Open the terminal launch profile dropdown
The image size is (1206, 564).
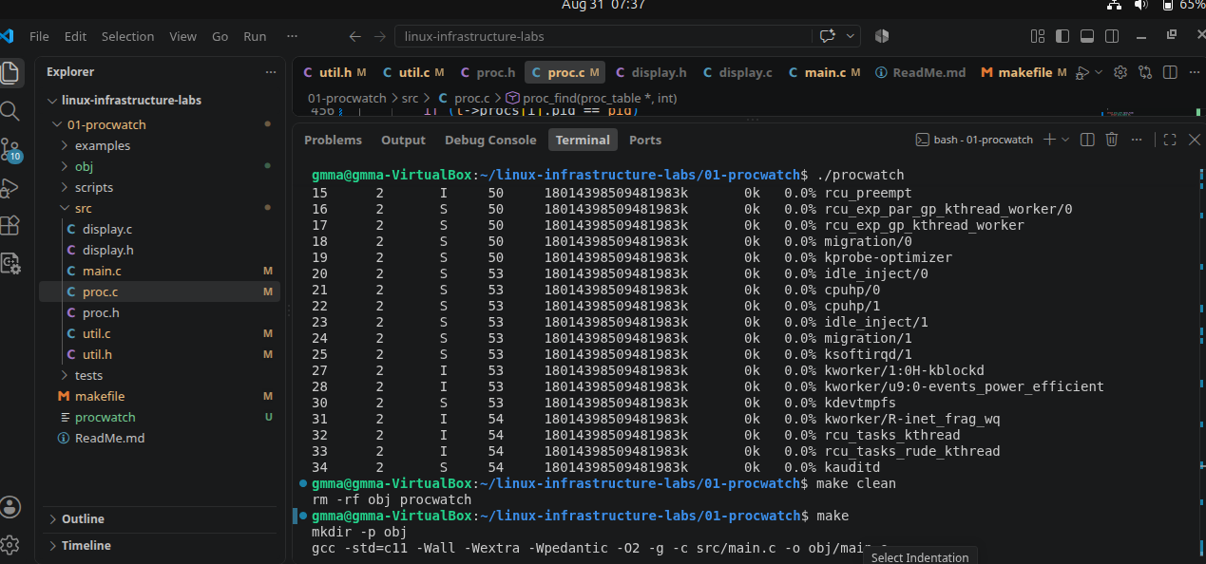click(1065, 140)
